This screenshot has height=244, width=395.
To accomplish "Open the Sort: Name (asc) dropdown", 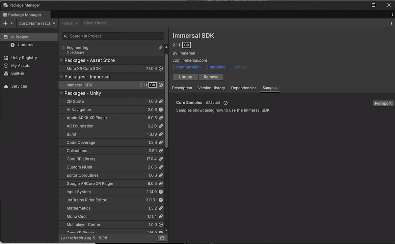I will tap(37, 23).
